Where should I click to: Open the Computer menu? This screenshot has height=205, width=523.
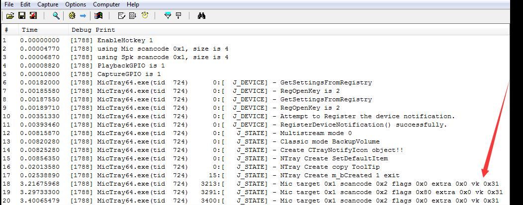106,4
